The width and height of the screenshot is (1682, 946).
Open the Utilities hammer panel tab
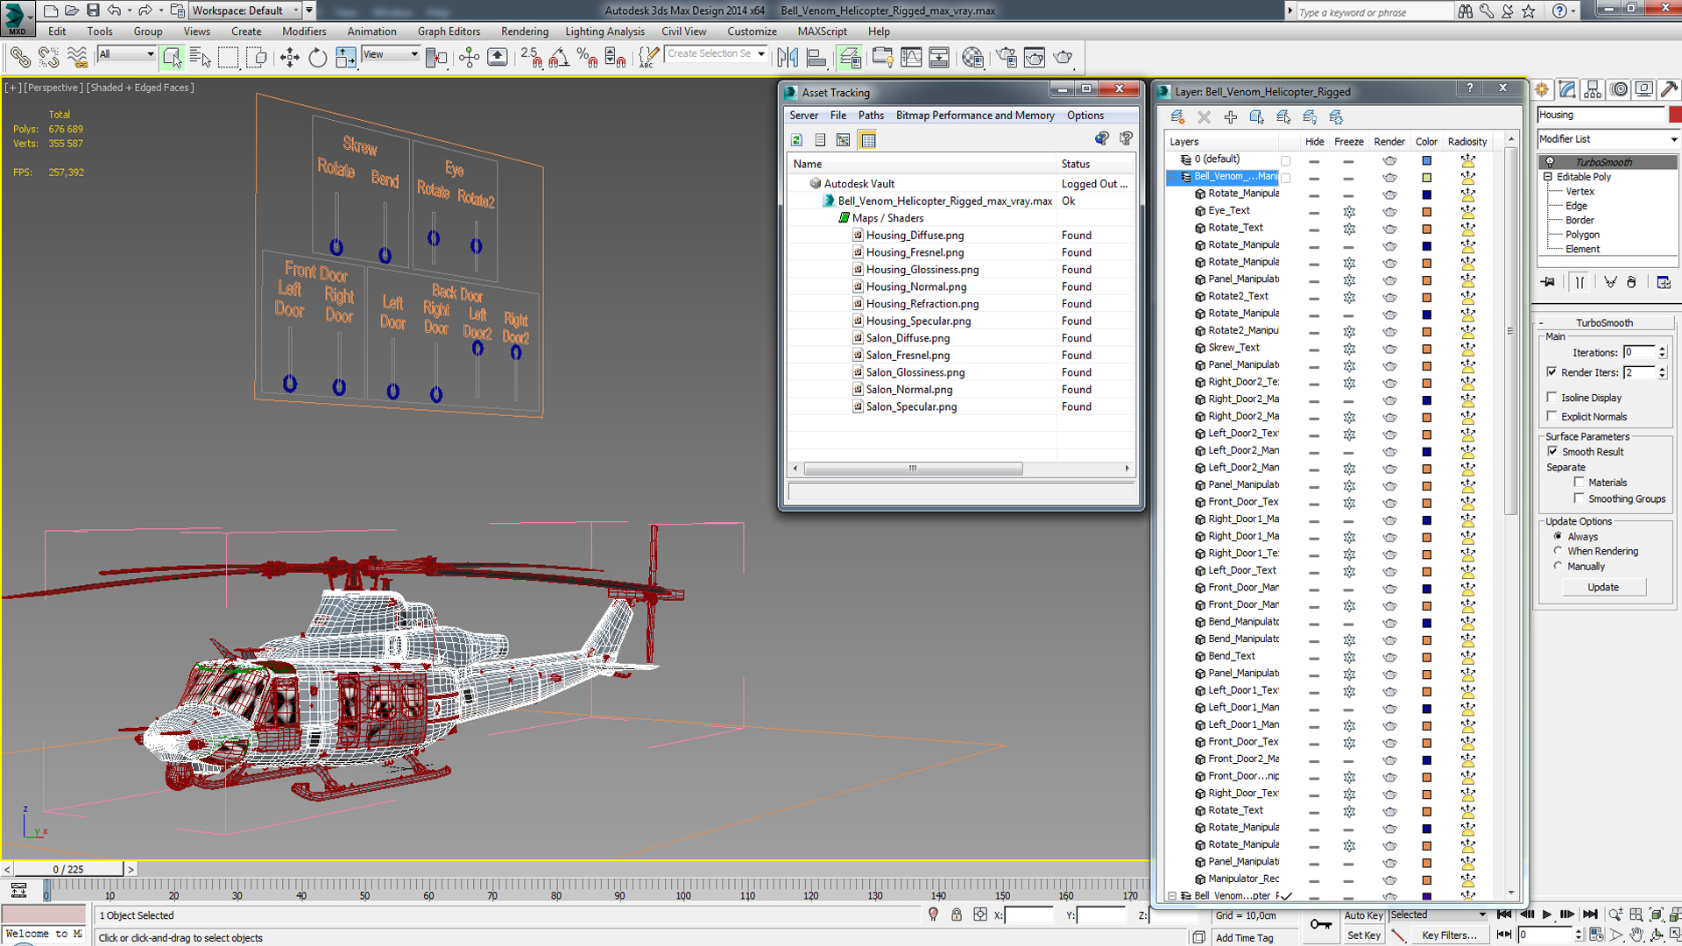(x=1669, y=89)
